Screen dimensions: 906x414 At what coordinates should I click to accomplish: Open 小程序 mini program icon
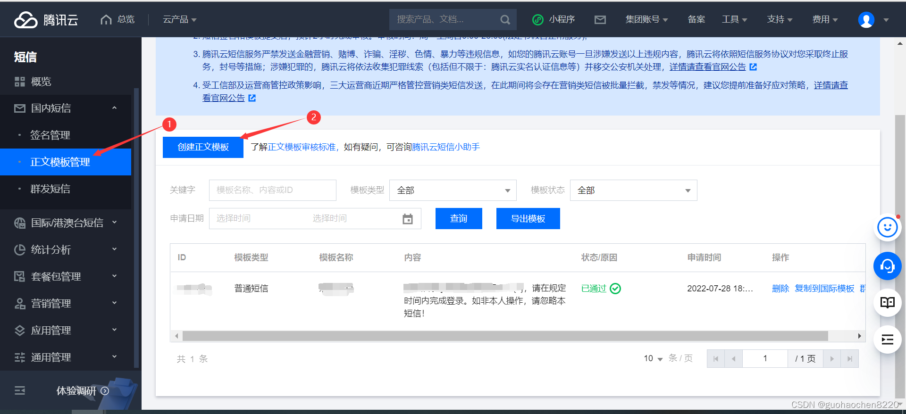click(537, 19)
